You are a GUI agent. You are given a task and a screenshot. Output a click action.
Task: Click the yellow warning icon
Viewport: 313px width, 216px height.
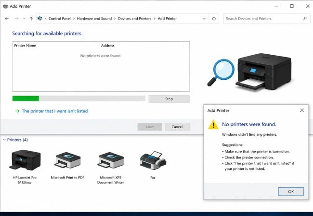tap(213, 124)
